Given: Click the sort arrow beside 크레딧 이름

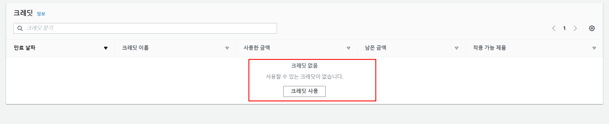Looking at the screenshot, I should click(227, 48).
